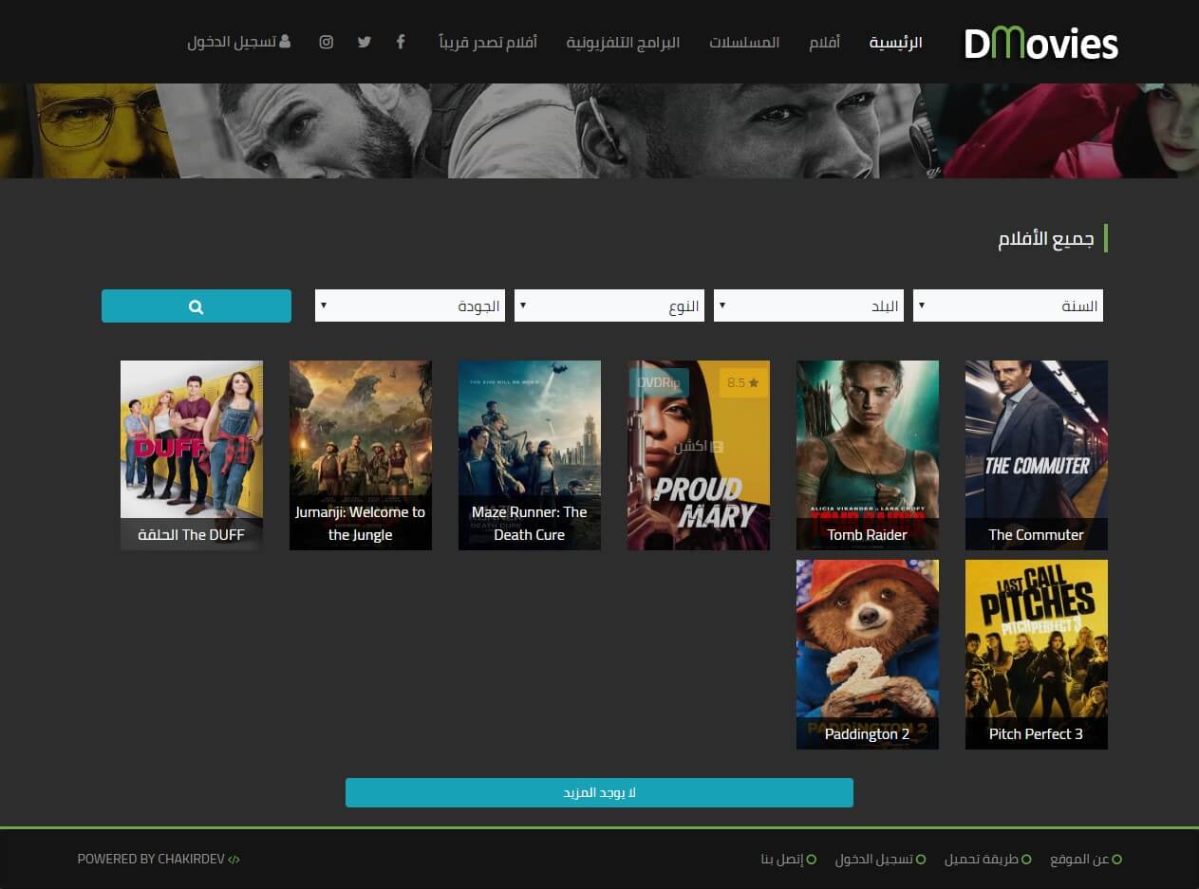
Task: Open the Facebook icon in header
Action: (x=401, y=42)
